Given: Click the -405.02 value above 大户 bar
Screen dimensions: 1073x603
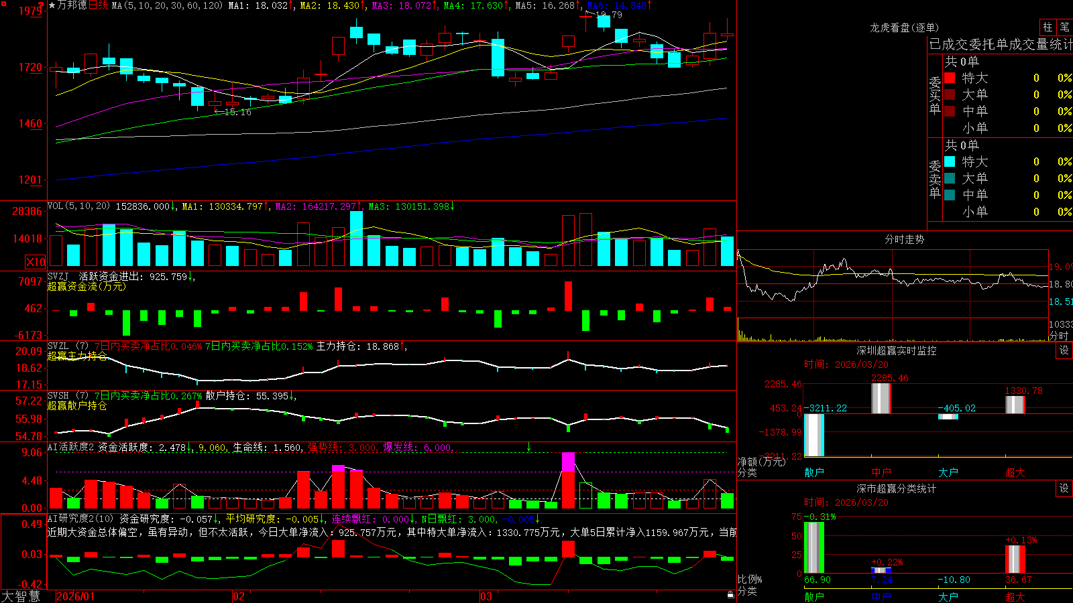Looking at the screenshot, I should coord(957,408).
